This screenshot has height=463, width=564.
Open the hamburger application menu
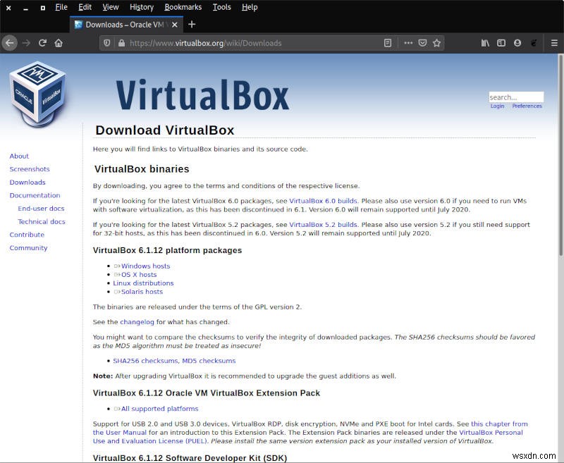tap(554, 43)
